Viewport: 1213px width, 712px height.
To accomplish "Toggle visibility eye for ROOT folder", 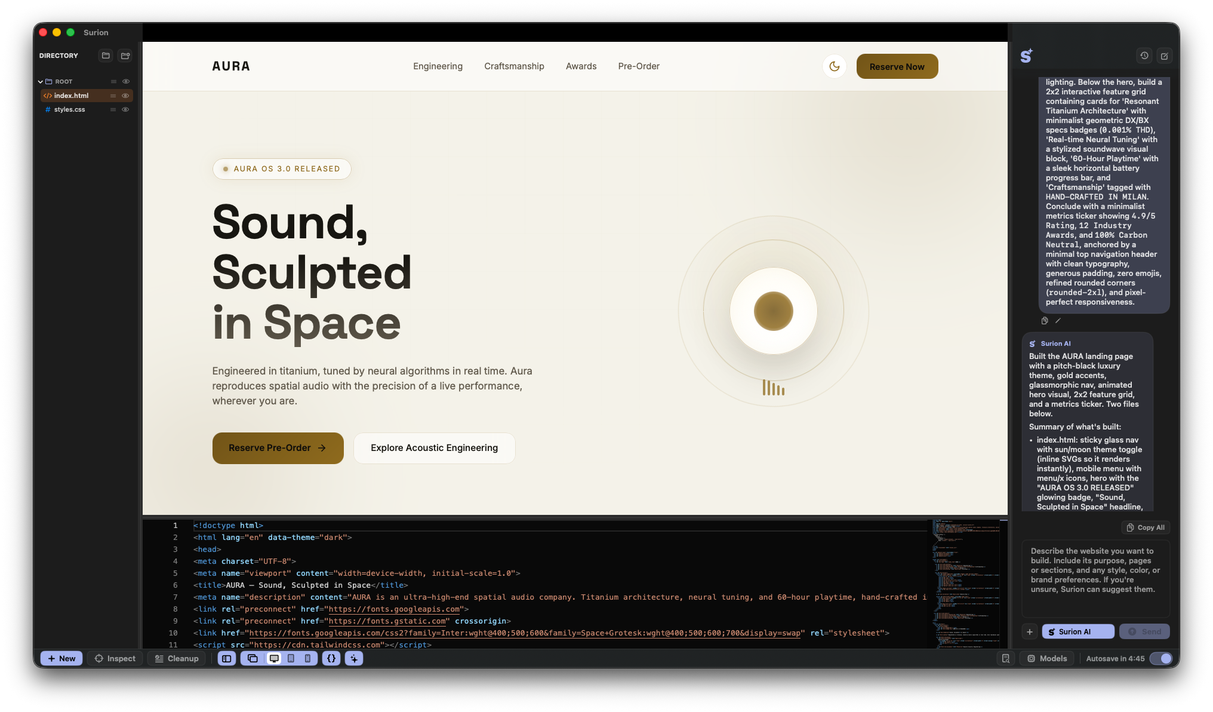I will click(x=126, y=81).
